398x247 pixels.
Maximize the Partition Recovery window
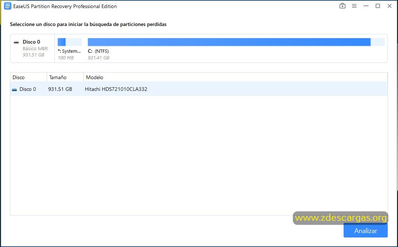pyautogui.click(x=378, y=6)
